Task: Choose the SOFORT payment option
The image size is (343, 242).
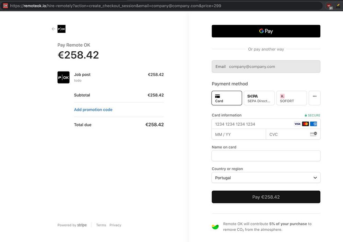Action: pos(292,98)
